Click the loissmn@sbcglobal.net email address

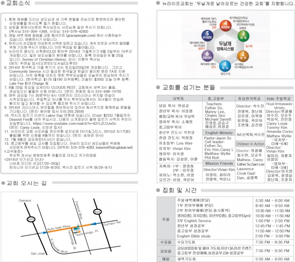(x=114, y=147)
